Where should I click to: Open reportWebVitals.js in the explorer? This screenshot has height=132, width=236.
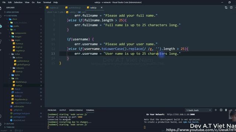click(x=23, y=103)
